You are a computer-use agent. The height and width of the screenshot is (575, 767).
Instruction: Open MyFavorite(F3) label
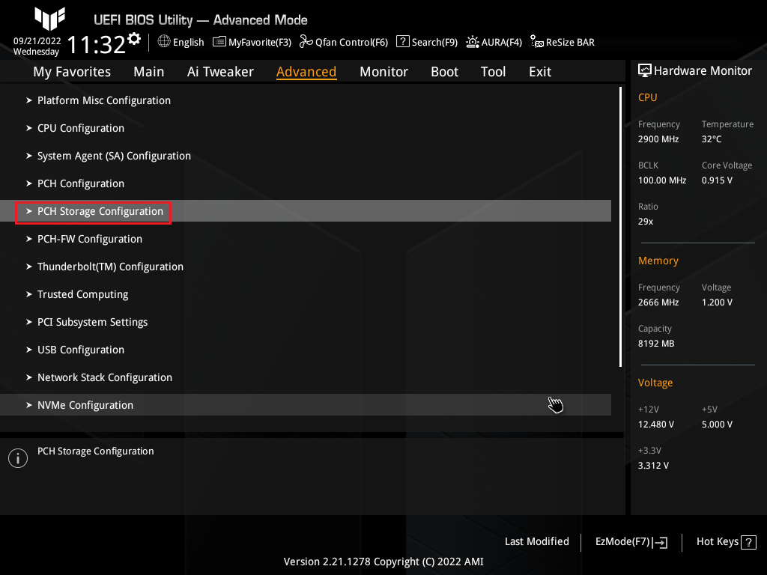coord(260,43)
